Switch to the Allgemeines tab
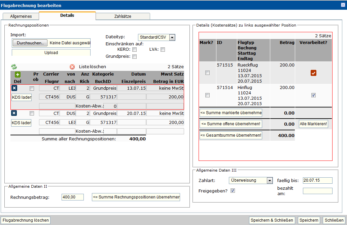Image resolution: width=347 pixels, height=225 pixels. click(x=21, y=16)
